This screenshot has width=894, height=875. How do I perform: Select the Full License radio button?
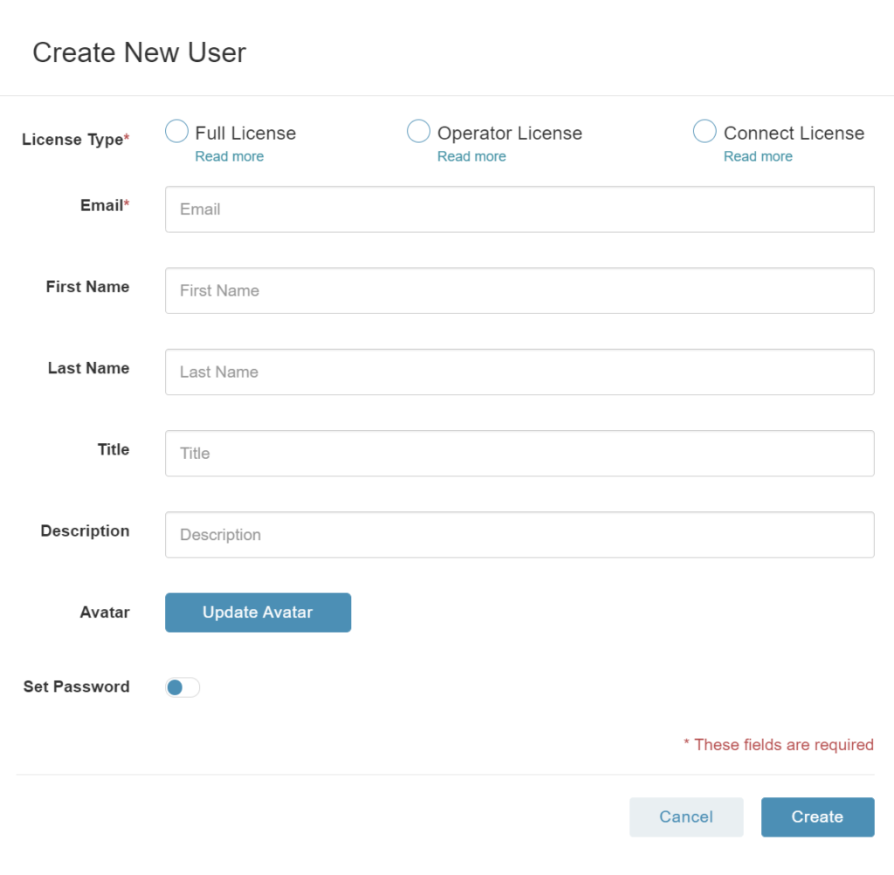tap(176, 132)
